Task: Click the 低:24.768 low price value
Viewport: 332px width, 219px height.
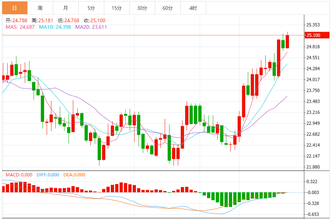Action: point(69,20)
